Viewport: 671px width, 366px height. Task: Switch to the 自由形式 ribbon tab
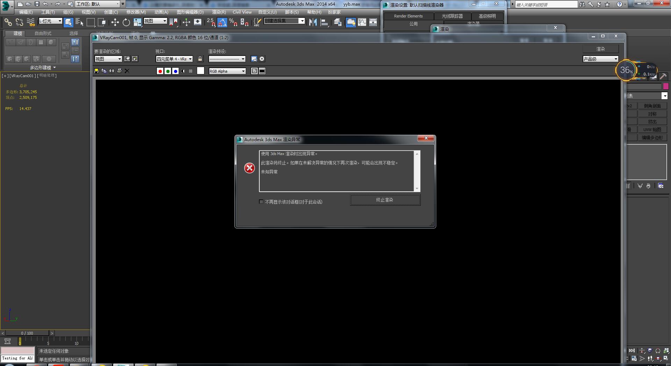click(x=43, y=34)
